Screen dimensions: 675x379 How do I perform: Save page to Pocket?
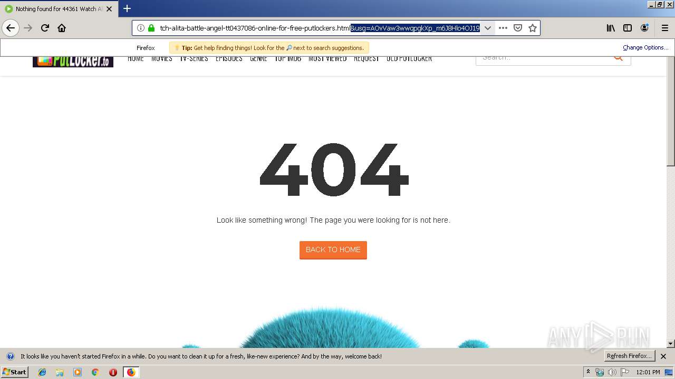(518, 28)
